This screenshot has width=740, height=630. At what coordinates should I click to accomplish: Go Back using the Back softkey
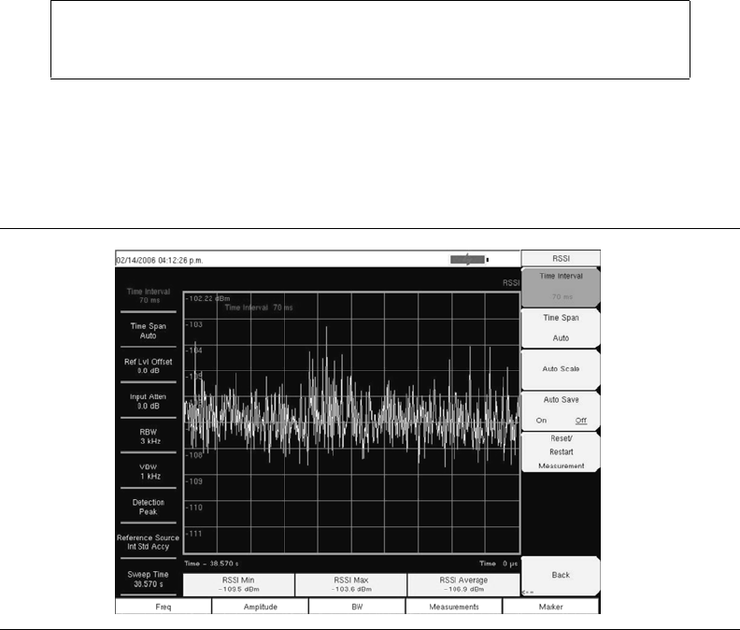tap(561, 575)
